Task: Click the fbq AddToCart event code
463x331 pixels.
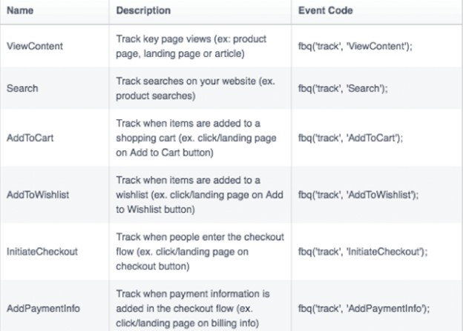Action: (x=345, y=138)
